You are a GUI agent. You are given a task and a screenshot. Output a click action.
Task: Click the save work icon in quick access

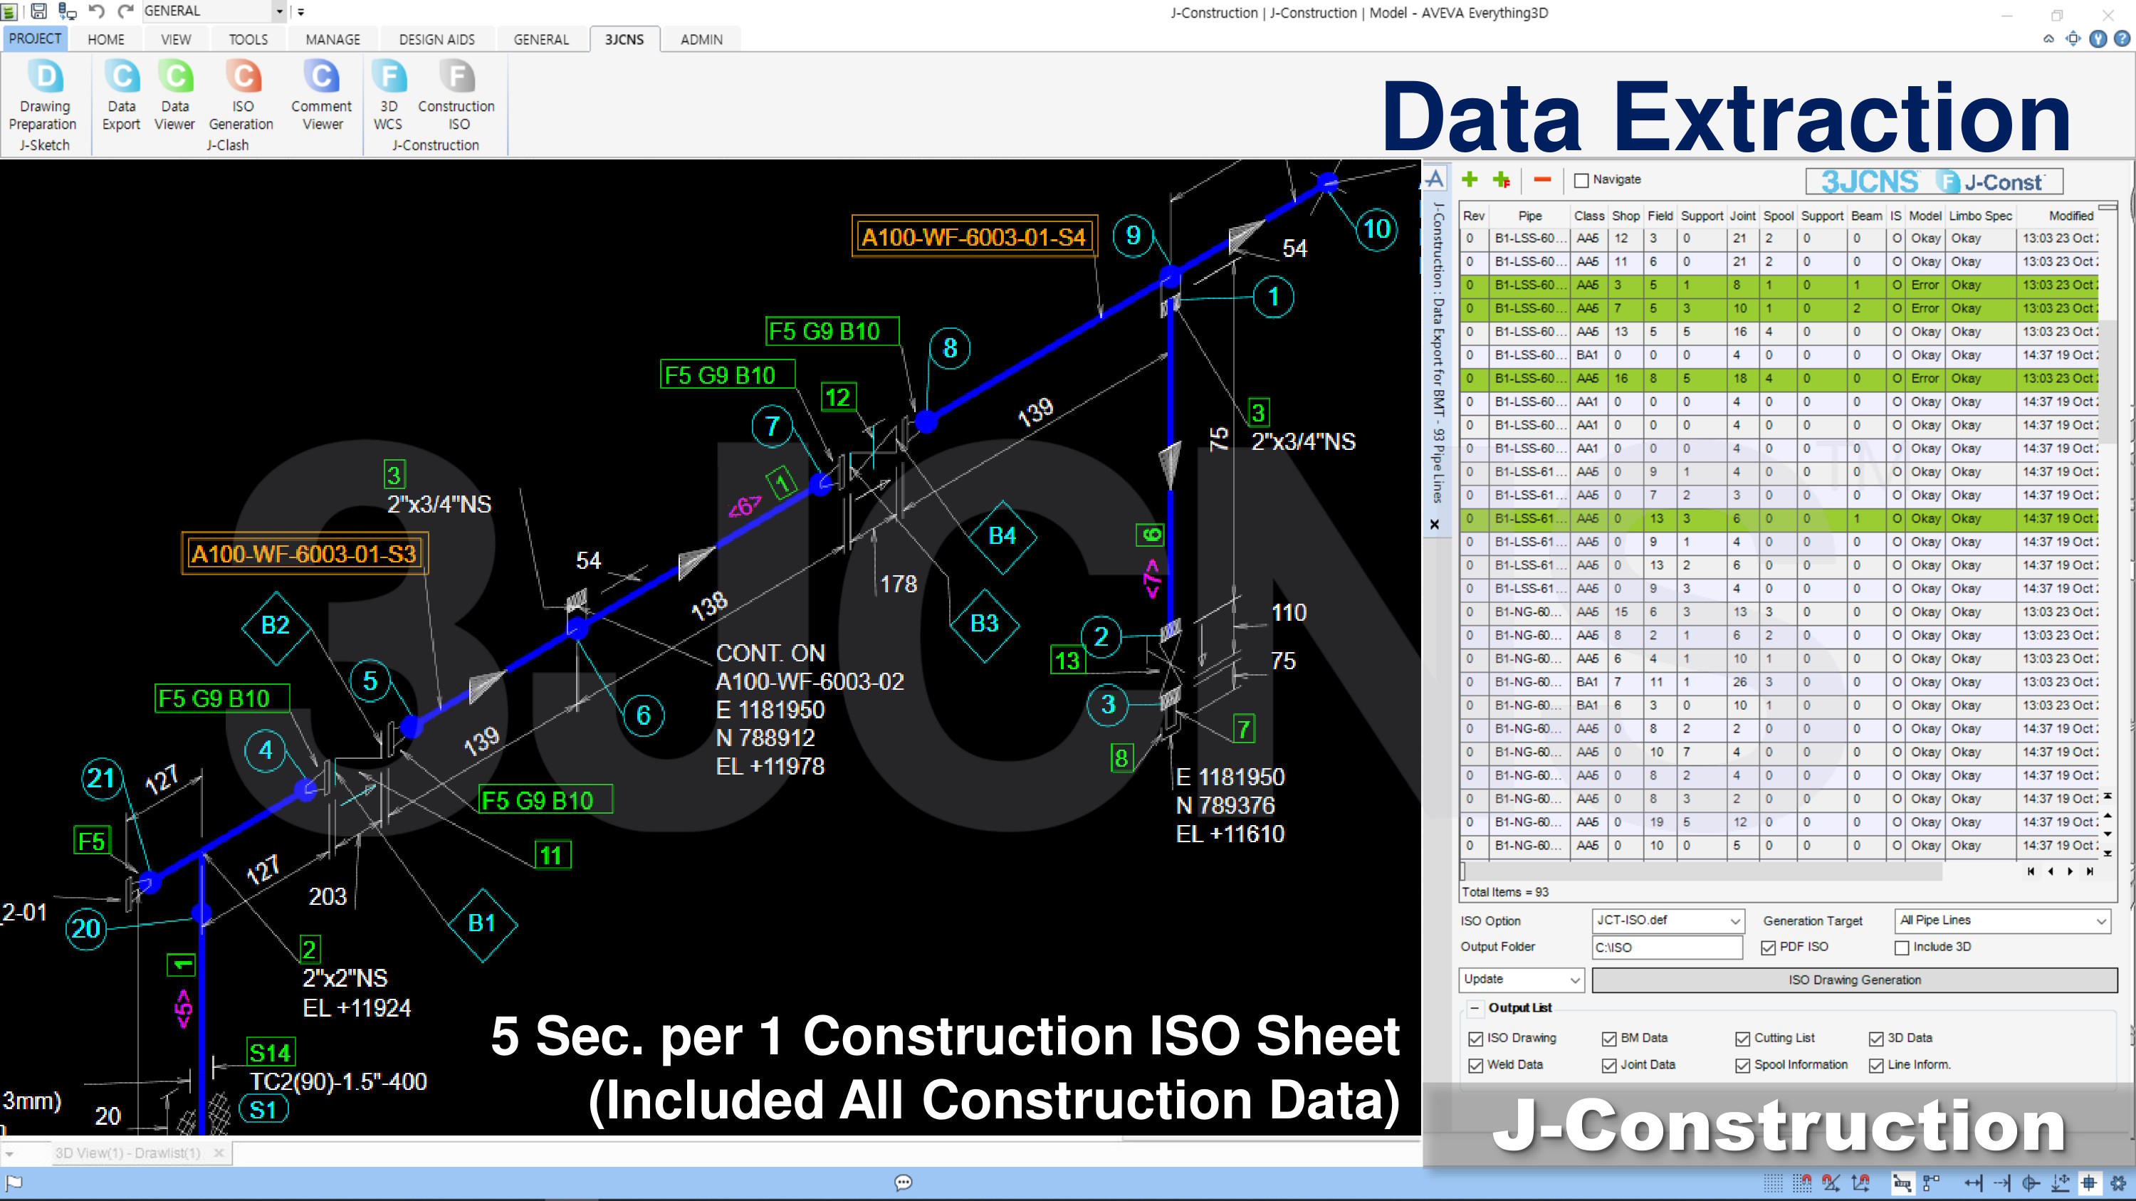tap(38, 11)
